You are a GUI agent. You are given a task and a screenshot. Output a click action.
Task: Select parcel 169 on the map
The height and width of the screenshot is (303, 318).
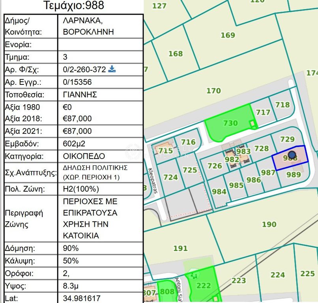click(x=228, y=35)
